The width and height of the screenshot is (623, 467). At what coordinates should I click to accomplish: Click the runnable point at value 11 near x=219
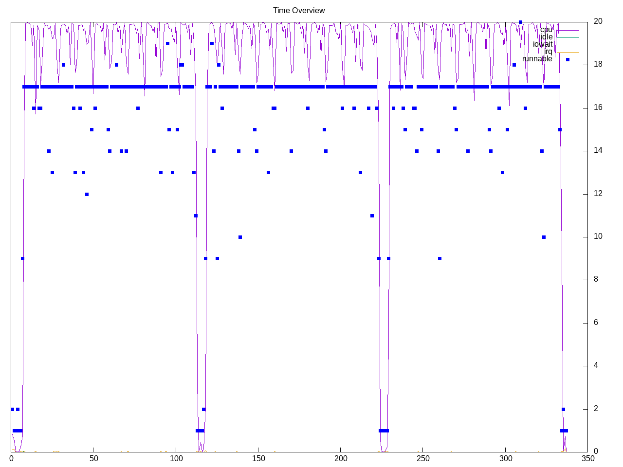pyautogui.click(x=372, y=216)
